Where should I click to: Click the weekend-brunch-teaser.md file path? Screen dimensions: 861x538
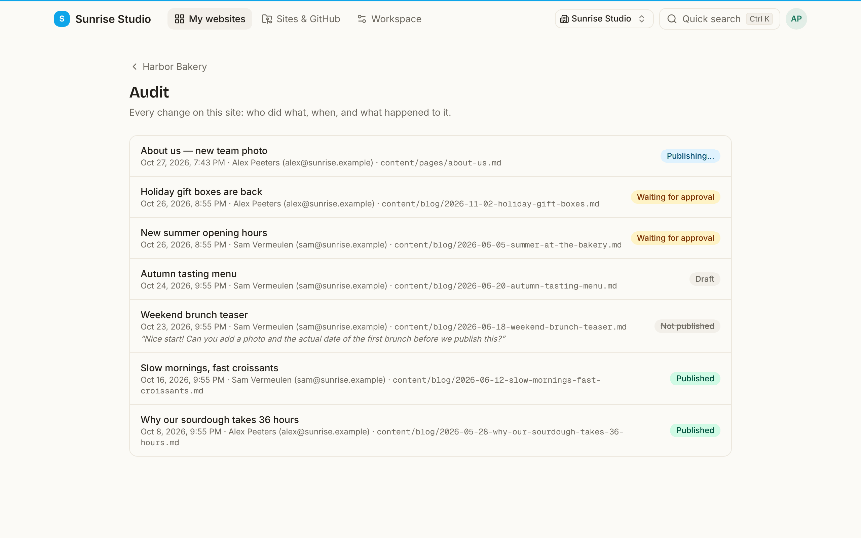coord(510,327)
